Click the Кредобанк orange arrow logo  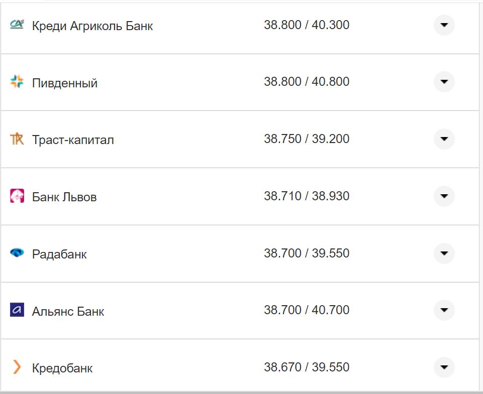click(17, 367)
